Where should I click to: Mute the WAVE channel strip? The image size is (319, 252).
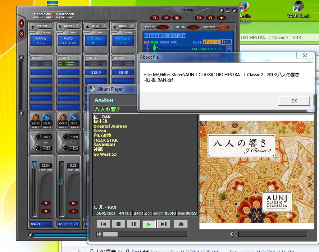[46, 203]
